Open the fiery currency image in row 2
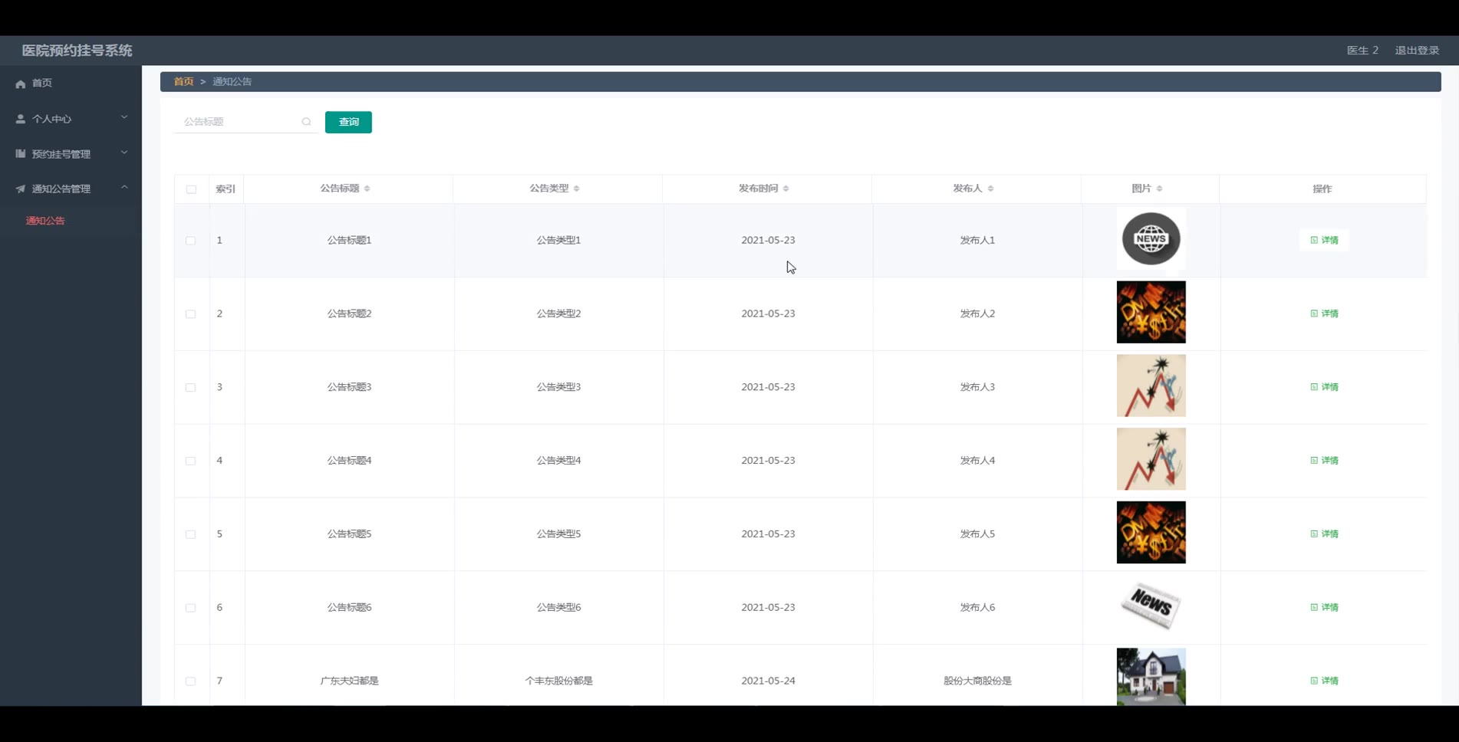1459x742 pixels. pyautogui.click(x=1151, y=312)
